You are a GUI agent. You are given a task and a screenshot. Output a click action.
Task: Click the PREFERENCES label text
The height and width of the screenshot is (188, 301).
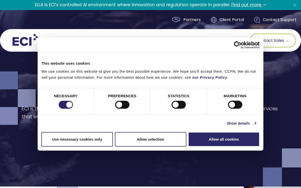click(122, 96)
